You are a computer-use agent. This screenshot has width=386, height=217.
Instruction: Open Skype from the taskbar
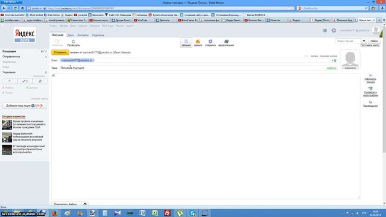(192, 213)
